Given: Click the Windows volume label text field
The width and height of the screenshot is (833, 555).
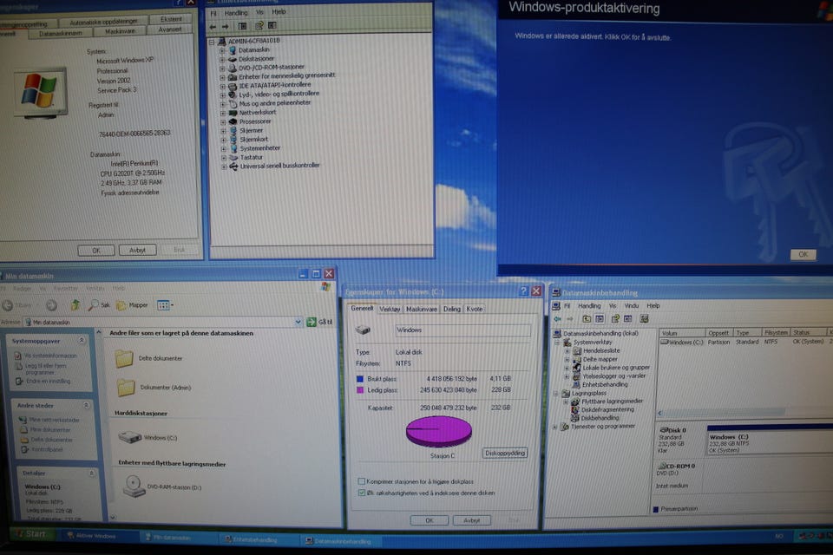Looking at the screenshot, I should (462, 330).
